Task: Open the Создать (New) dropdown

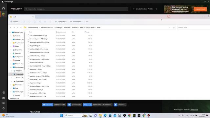Action: point(15,22)
